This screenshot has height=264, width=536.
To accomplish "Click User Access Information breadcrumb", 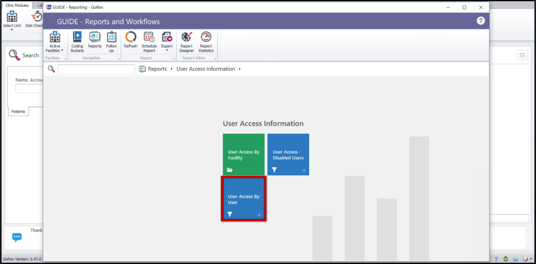I will (x=206, y=69).
